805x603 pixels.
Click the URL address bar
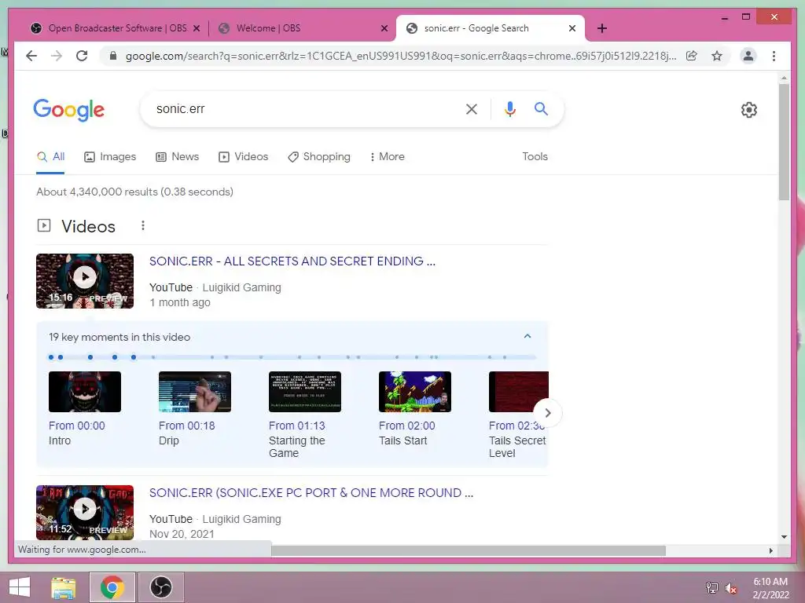click(400, 56)
